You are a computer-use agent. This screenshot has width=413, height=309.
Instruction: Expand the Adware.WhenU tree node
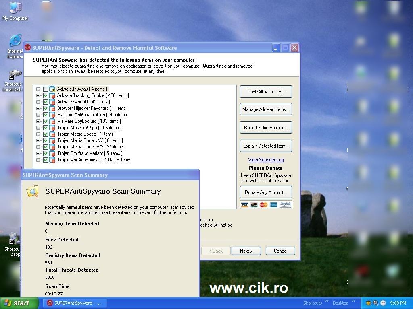(x=38, y=102)
